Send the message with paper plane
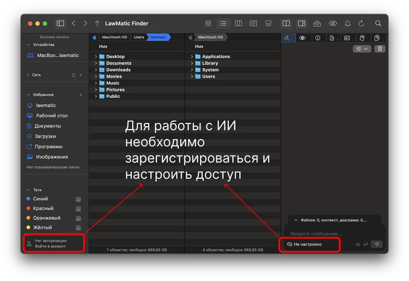This screenshot has width=409, height=281. [377, 244]
